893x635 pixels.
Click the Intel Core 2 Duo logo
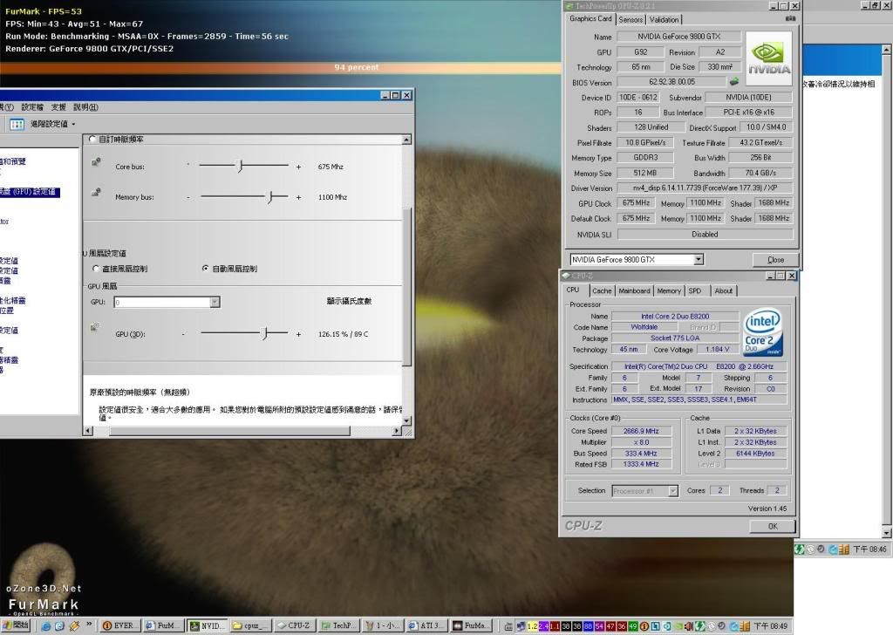762,331
